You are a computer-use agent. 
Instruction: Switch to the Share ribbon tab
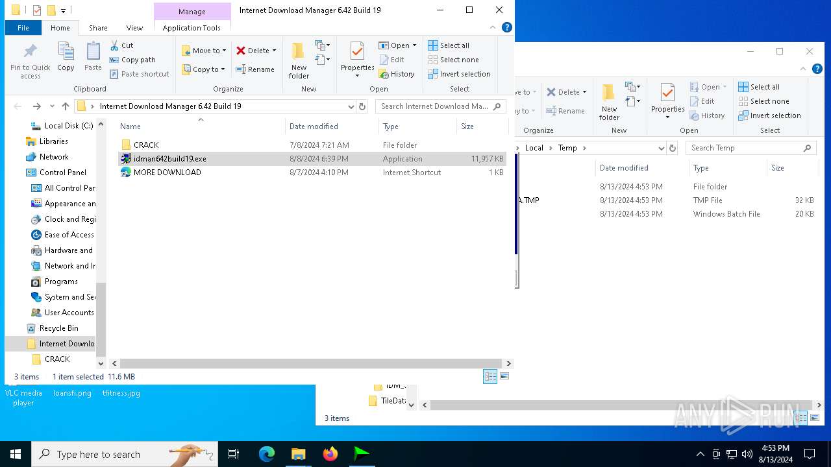[98, 28]
